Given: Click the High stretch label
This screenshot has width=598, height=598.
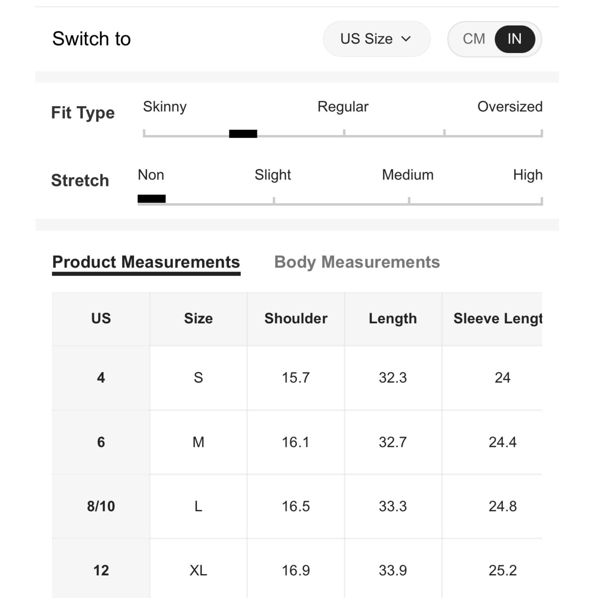Looking at the screenshot, I should point(528,175).
